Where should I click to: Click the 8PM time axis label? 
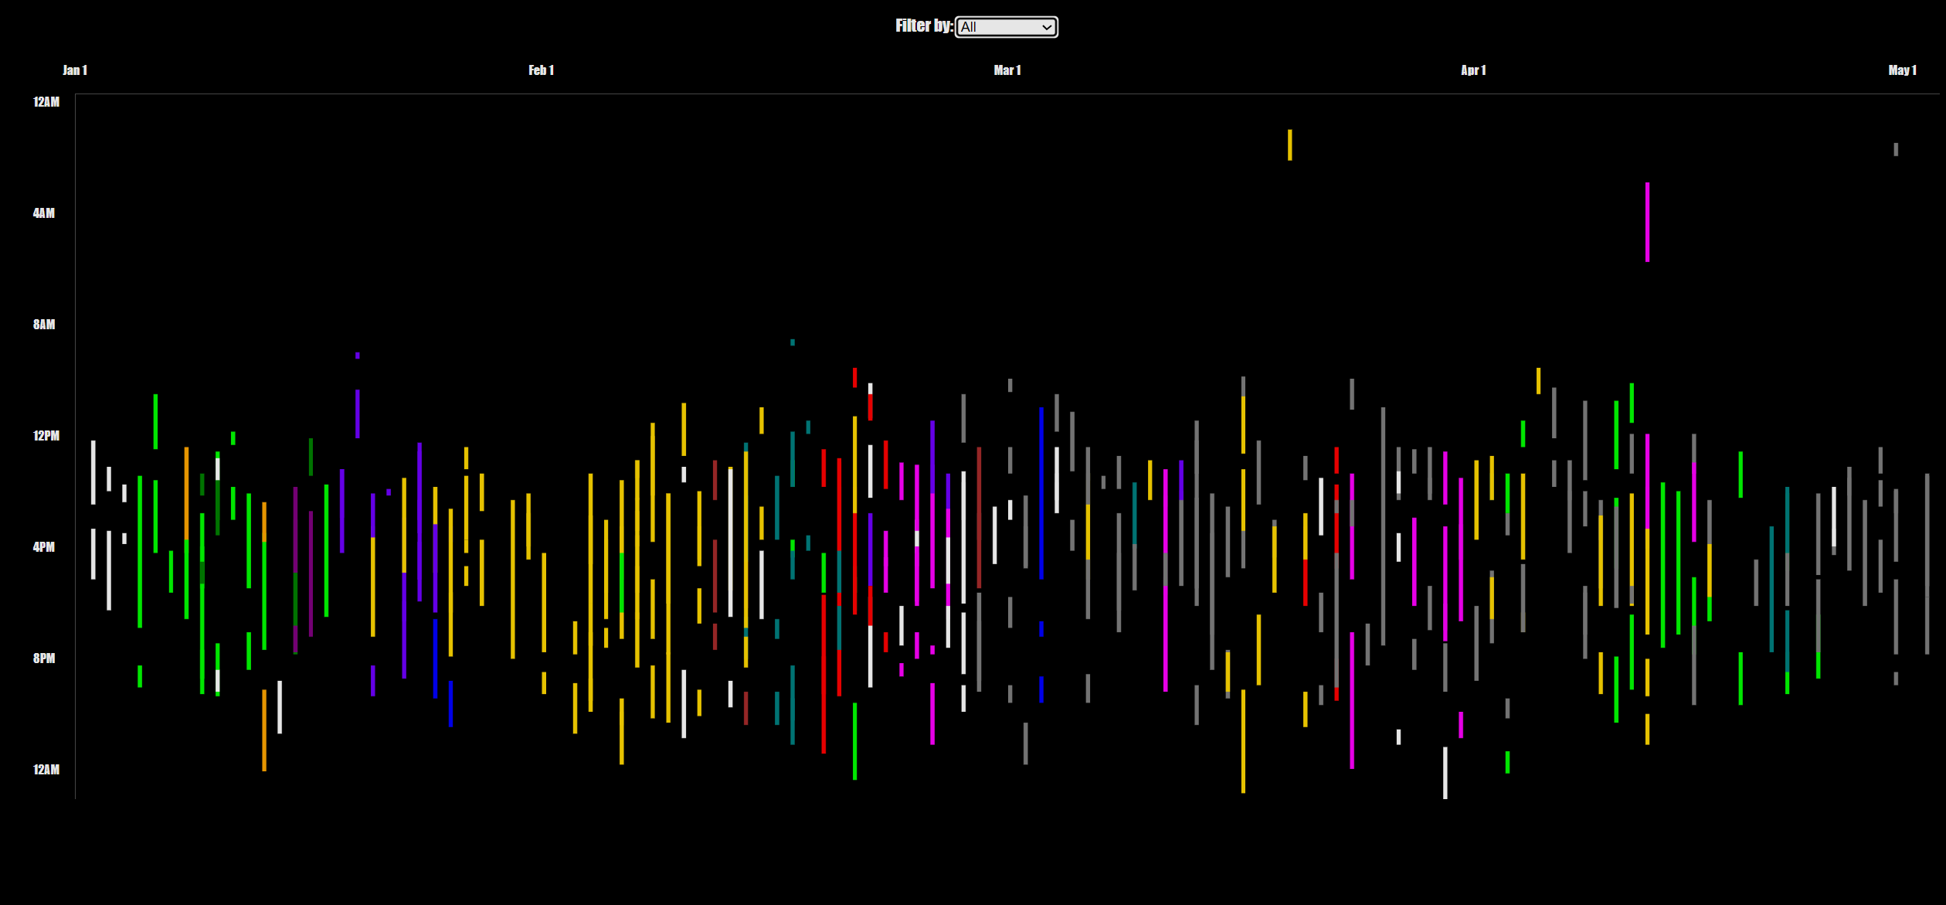pyautogui.click(x=44, y=658)
